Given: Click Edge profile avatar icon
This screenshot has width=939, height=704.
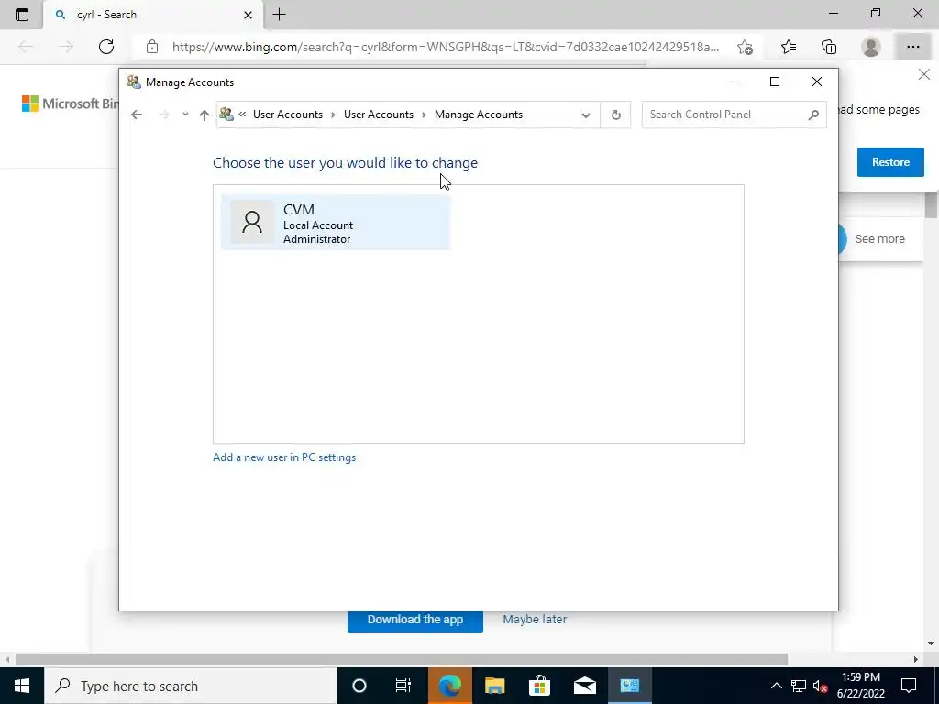Looking at the screenshot, I should [871, 47].
